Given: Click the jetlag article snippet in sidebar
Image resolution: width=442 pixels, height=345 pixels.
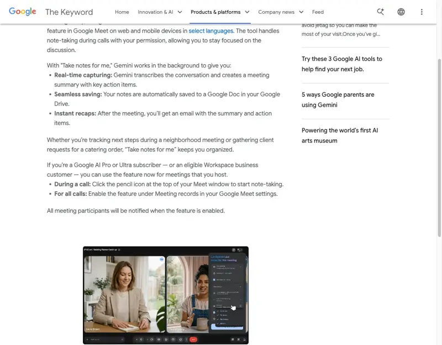Looking at the screenshot, I should point(341,30).
